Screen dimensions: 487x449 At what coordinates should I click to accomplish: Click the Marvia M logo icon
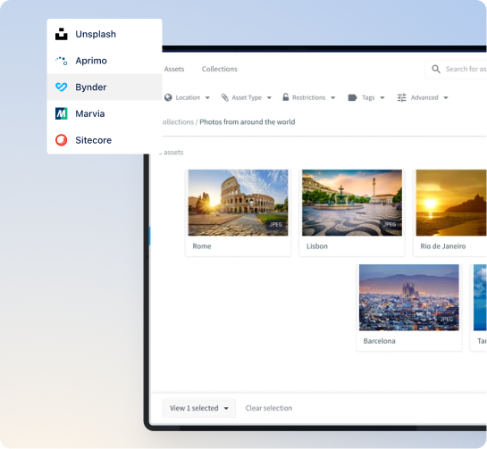pyautogui.click(x=61, y=113)
